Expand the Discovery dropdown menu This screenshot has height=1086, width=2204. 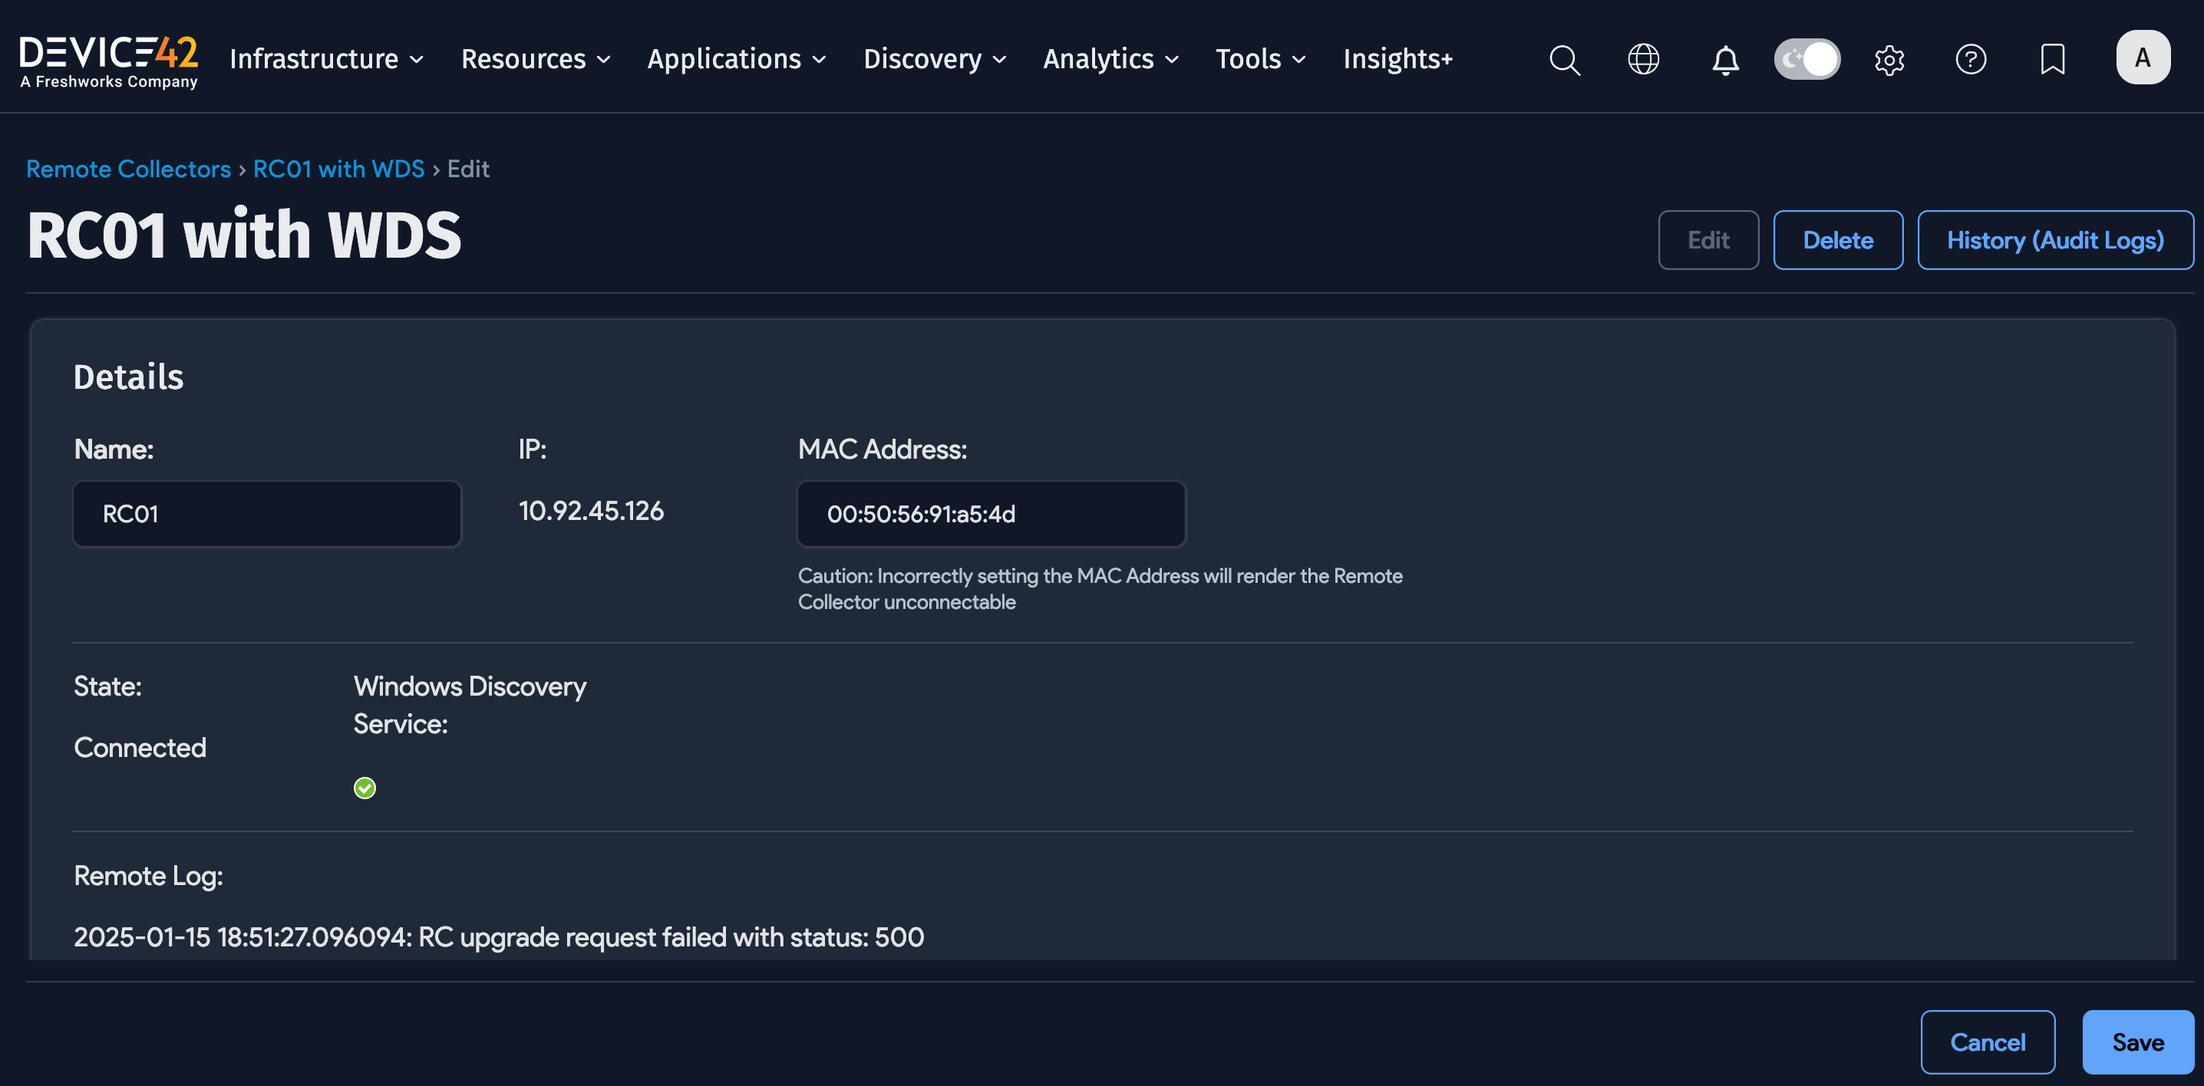coord(934,59)
